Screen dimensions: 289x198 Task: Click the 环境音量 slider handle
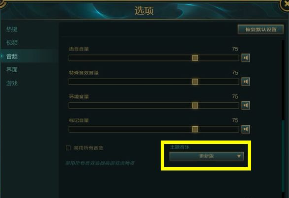[x=195, y=105]
